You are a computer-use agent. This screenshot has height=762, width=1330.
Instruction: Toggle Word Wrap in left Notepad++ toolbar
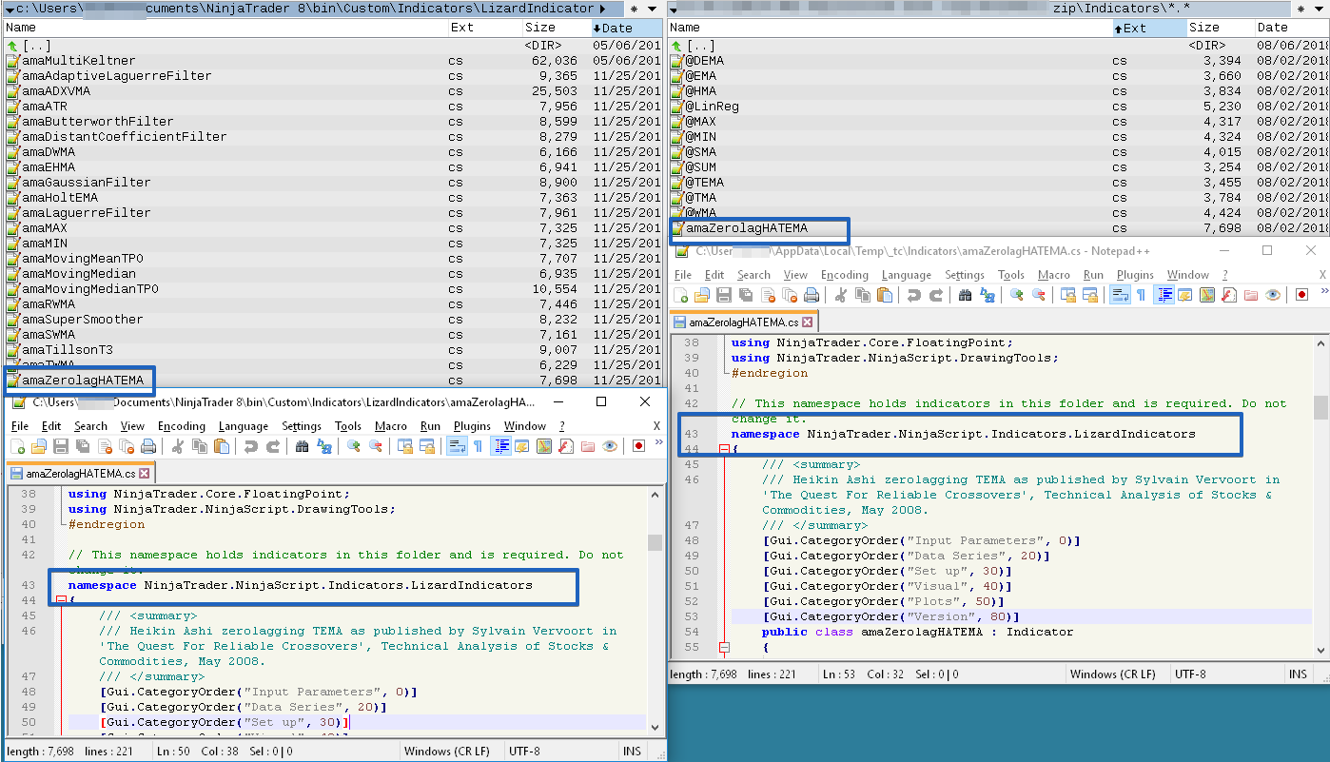(455, 446)
